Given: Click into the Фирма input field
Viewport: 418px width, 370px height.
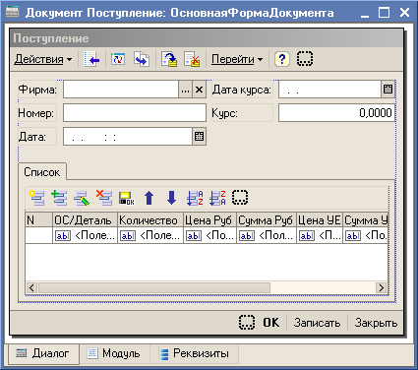Looking at the screenshot, I should tap(121, 90).
